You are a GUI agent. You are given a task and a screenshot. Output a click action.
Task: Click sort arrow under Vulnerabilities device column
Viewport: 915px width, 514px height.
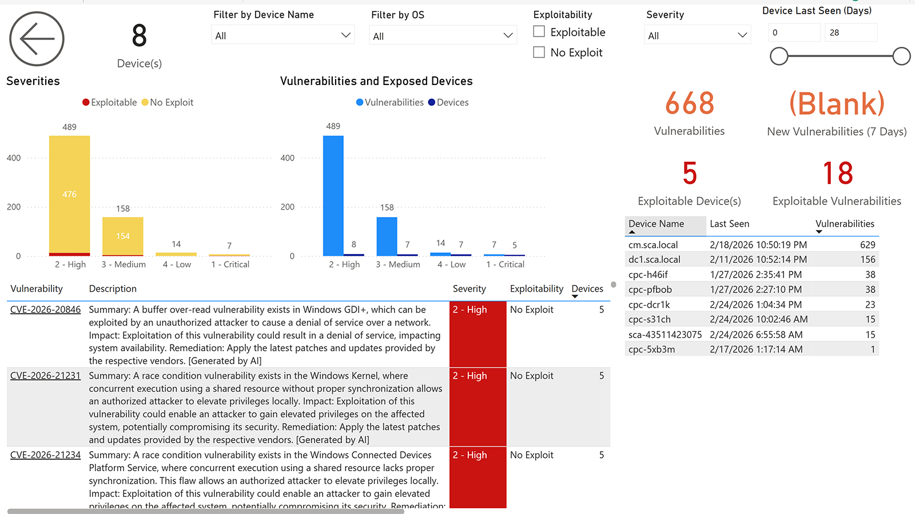(x=819, y=232)
